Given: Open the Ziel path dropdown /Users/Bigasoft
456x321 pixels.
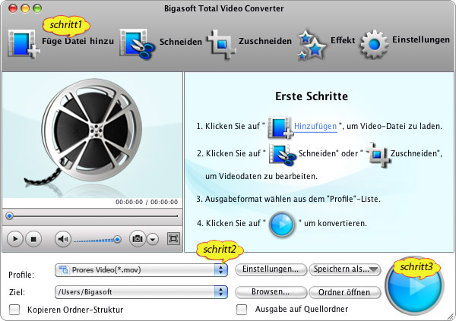Looking at the screenshot, I should (x=141, y=292).
